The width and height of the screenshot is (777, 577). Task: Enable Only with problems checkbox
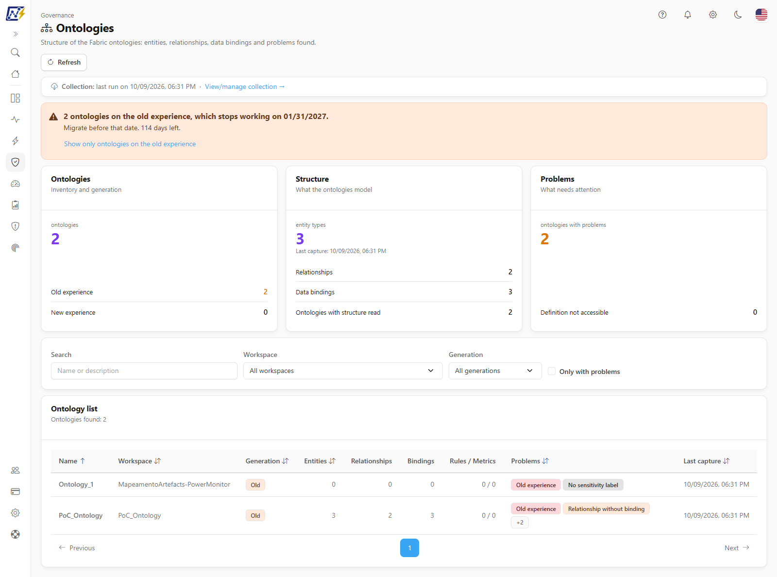pyautogui.click(x=552, y=371)
